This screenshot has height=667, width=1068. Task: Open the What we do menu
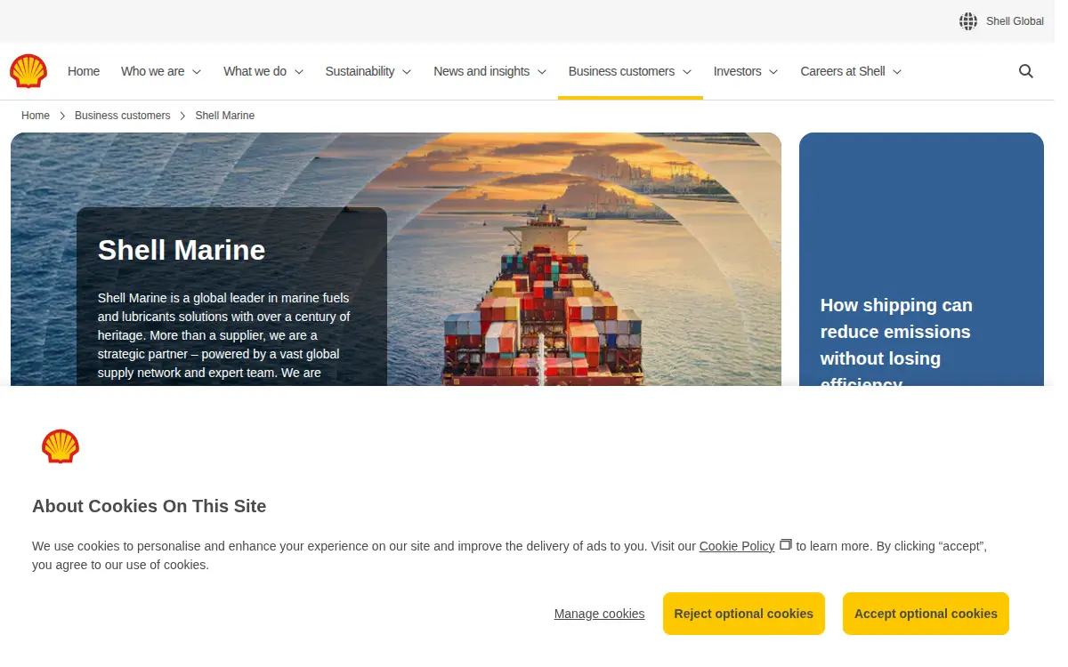coord(263,71)
